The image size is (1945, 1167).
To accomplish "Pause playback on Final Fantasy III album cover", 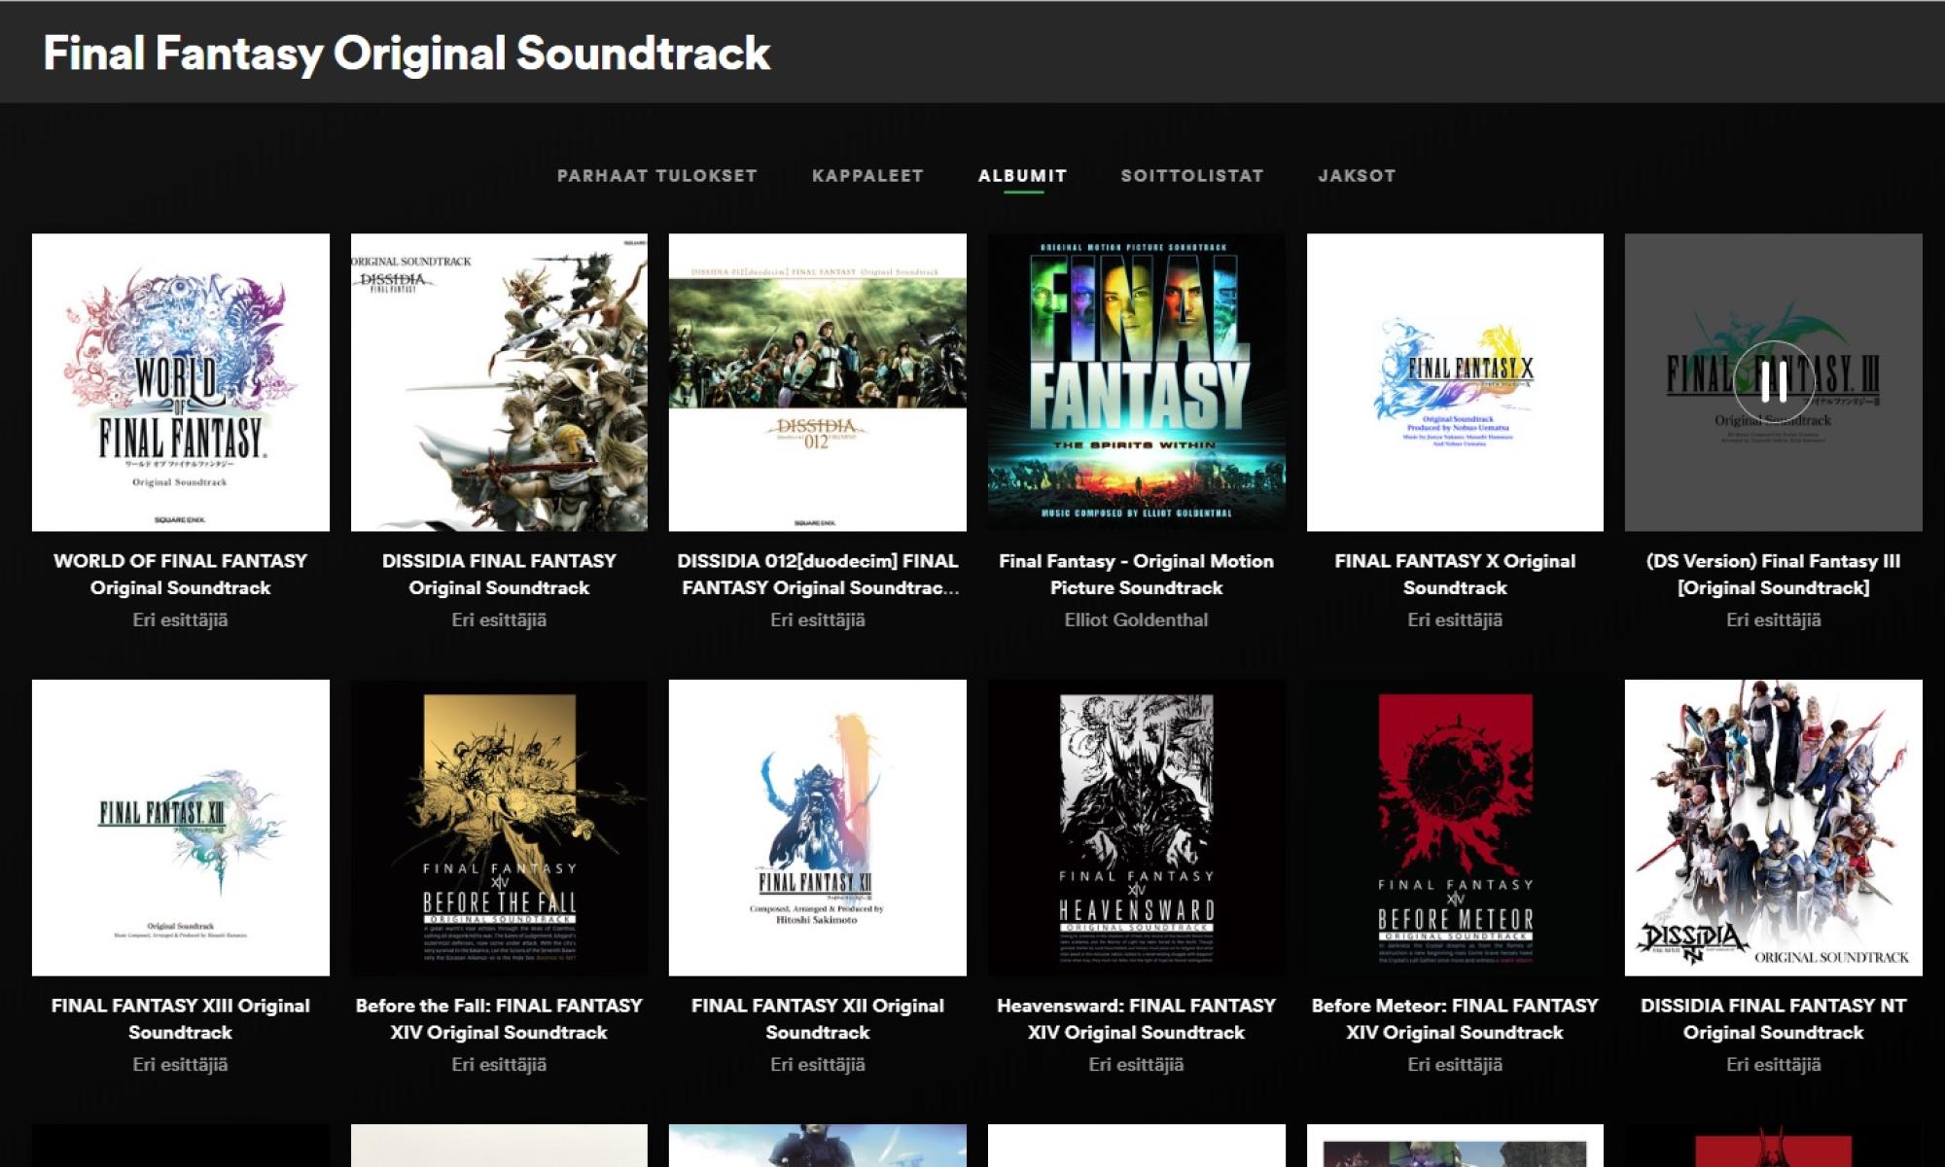I will [1774, 382].
